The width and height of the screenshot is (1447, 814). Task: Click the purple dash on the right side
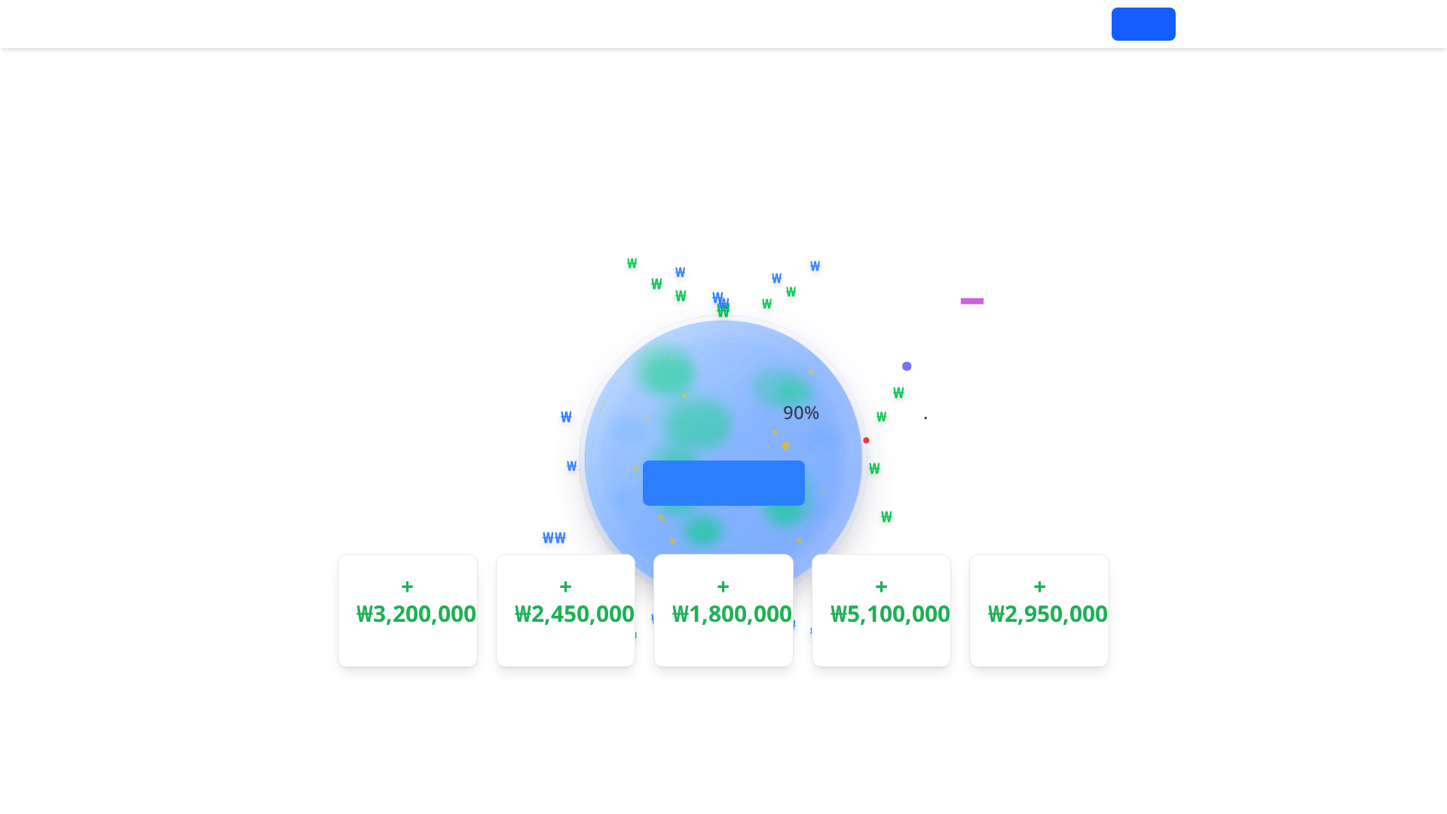971,301
